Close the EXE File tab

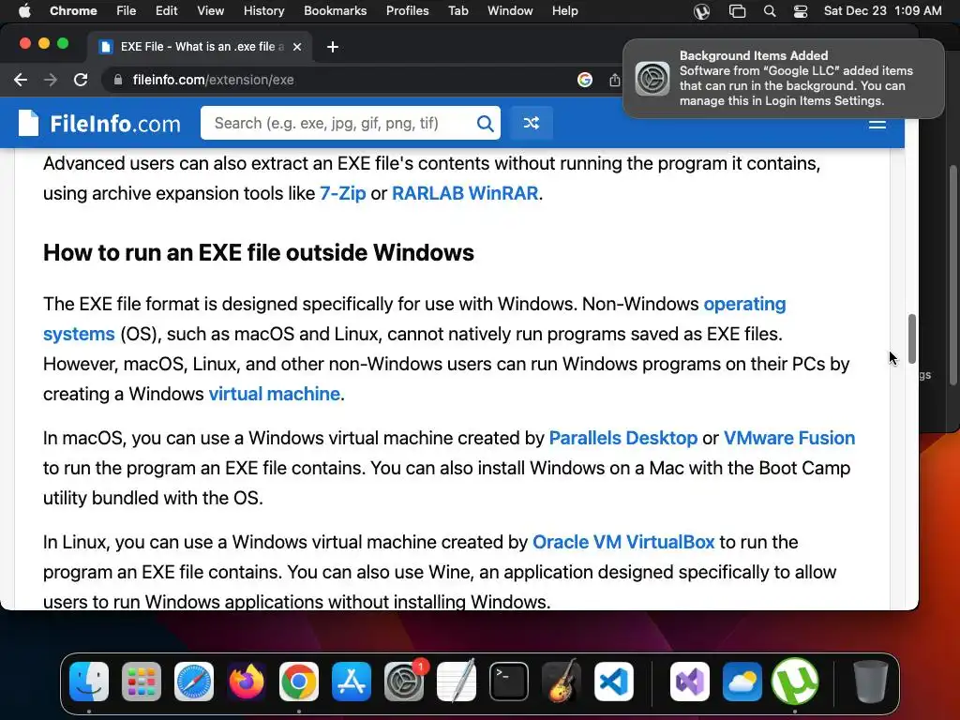[x=297, y=47]
